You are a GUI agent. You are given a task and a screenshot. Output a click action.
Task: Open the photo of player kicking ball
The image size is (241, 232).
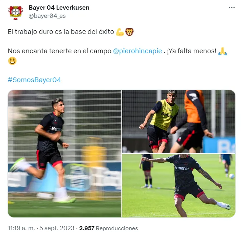click(x=179, y=186)
